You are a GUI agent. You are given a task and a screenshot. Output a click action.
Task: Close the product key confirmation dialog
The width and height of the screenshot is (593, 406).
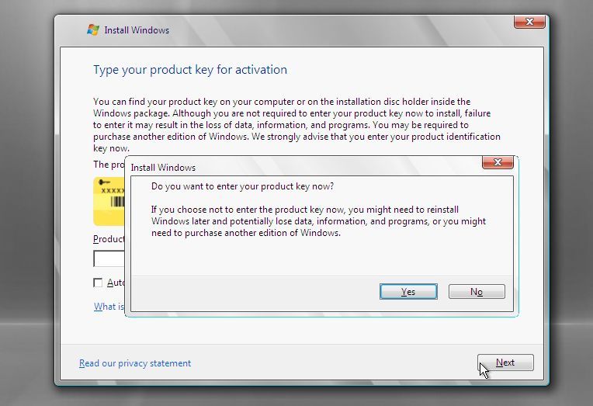click(x=498, y=162)
